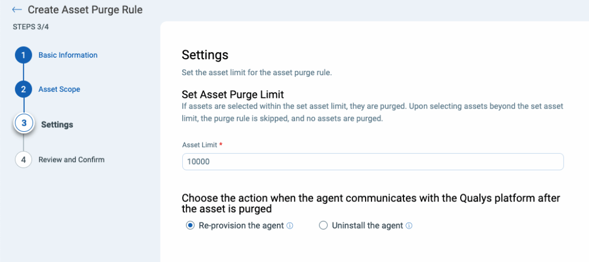Open the Review and Confirm step

pyautogui.click(x=72, y=159)
